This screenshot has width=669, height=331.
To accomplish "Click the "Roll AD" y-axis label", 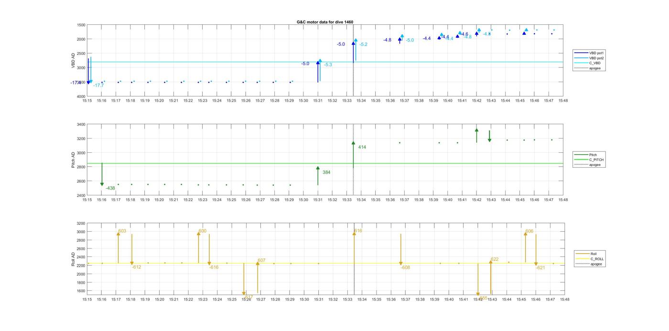I will (74, 258).
